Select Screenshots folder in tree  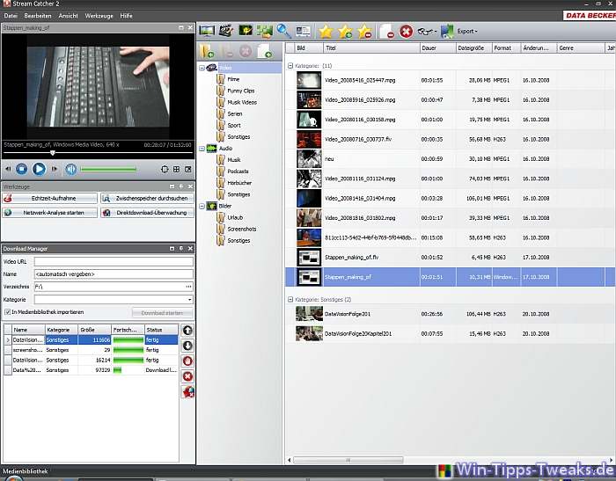click(242, 229)
